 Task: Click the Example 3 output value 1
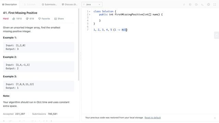18,88
